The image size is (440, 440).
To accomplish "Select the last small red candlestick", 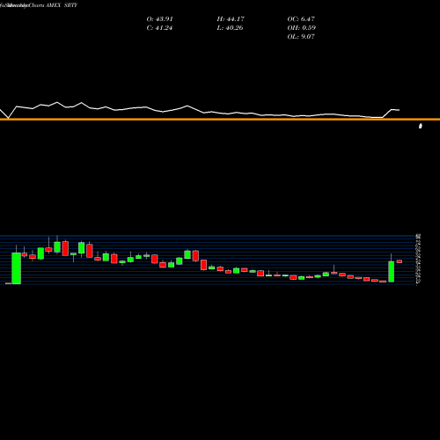I will pyautogui.click(x=400, y=261).
